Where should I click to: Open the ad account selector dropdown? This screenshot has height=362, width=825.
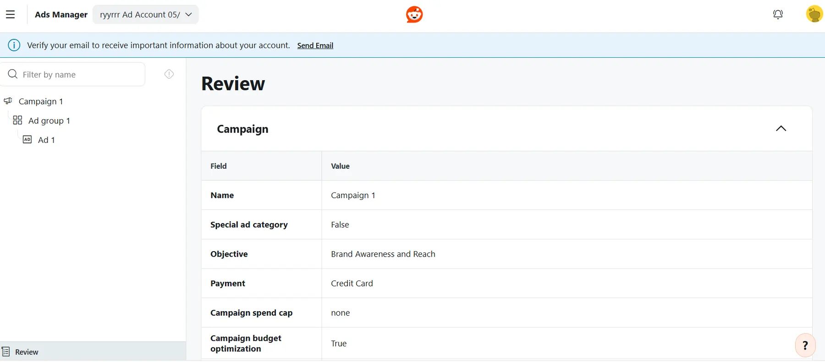point(146,15)
